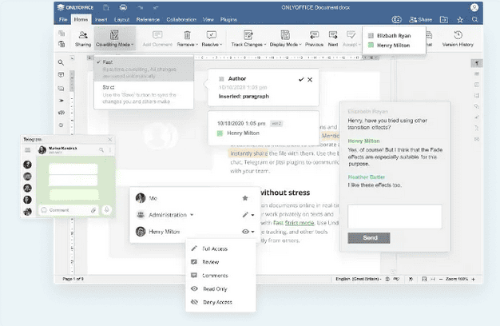Click the star next to Me
The height and width of the screenshot is (326, 500).
pyautogui.click(x=245, y=198)
